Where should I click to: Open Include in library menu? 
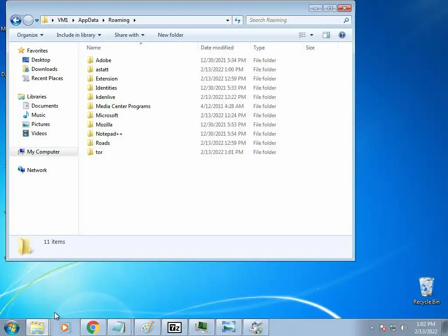[79, 35]
